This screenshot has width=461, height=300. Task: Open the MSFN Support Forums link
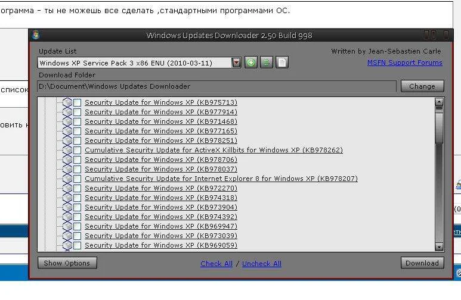[x=405, y=62]
